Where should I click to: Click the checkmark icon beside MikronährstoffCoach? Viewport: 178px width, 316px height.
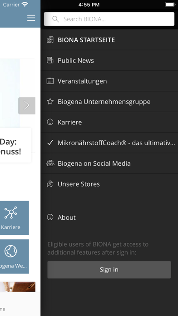point(50,143)
